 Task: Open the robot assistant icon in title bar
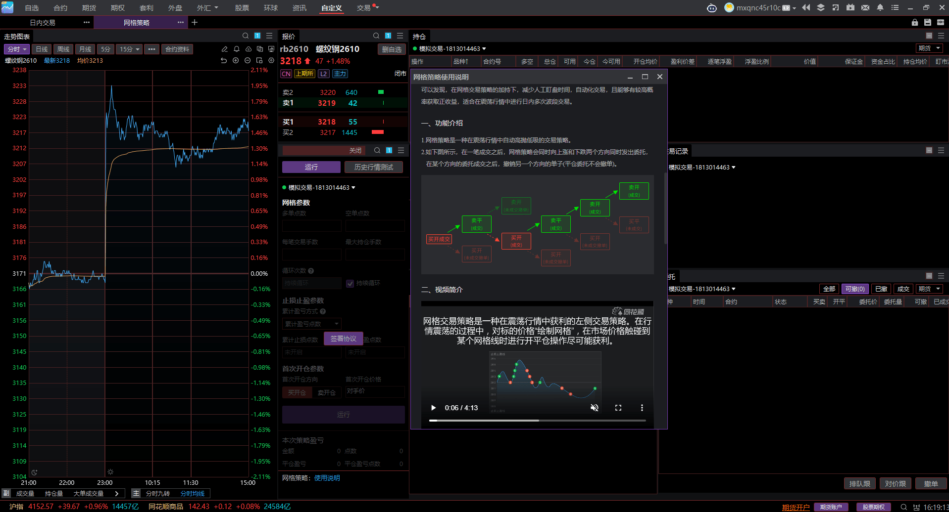pyautogui.click(x=712, y=8)
